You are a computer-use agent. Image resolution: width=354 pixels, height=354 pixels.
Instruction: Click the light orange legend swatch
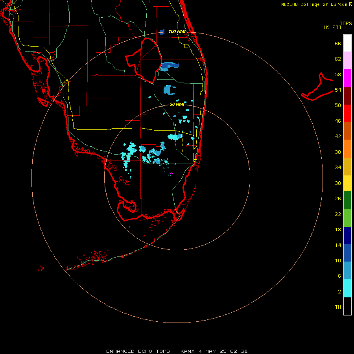347,149
